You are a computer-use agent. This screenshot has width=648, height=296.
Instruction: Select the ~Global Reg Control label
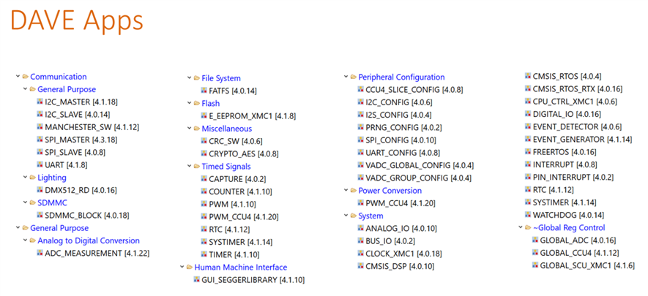[x=569, y=227]
